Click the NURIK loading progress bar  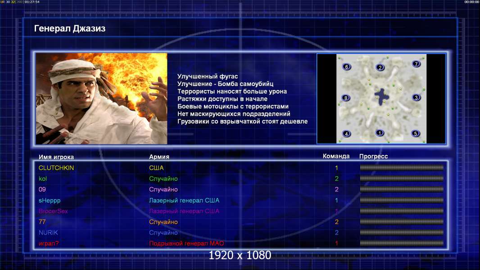click(402, 232)
